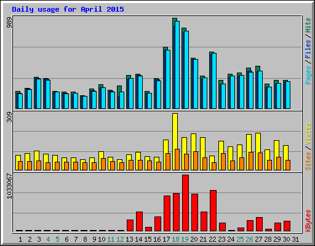This screenshot has width=315, height=246.
Task: Click the cyan pages bar for day 3
Action: (x=39, y=93)
